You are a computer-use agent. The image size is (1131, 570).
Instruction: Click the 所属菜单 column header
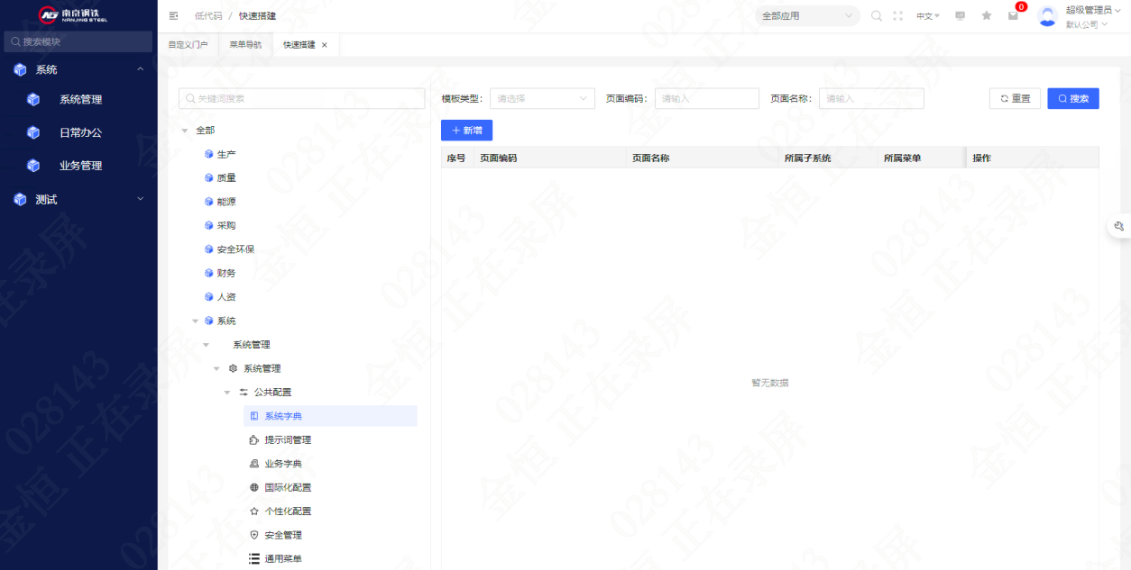(902, 158)
